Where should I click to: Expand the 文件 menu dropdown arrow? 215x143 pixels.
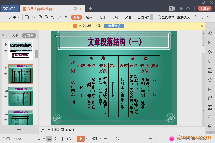(x=19, y=17)
